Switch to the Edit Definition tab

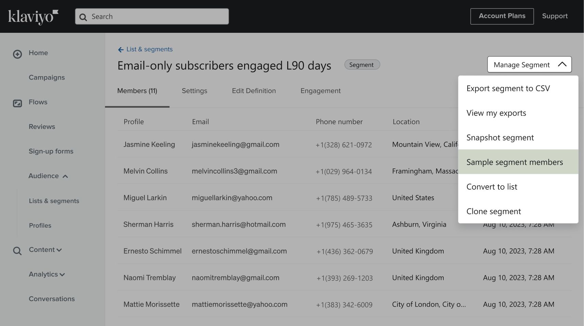click(x=254, y=91)
